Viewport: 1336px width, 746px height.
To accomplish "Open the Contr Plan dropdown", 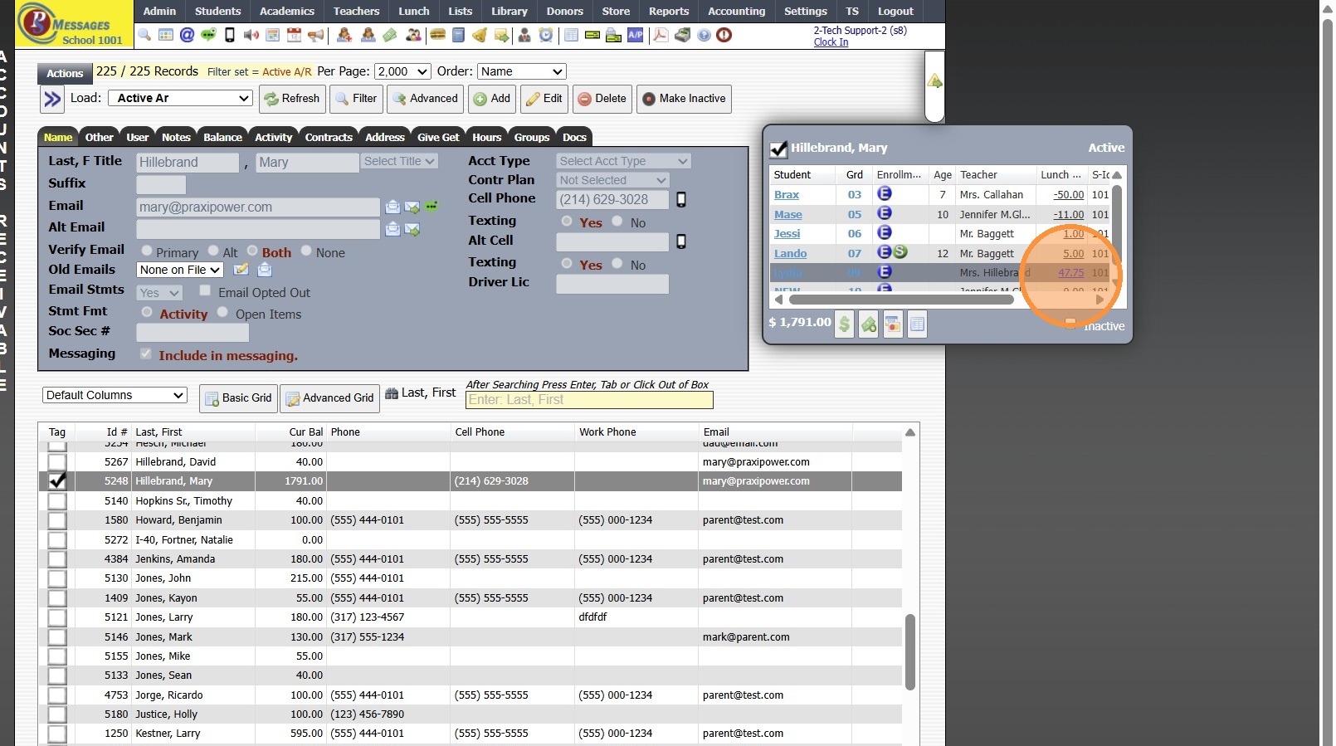I will click(612, 180).
